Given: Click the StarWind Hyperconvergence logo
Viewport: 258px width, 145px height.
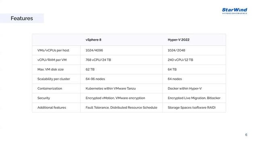Looking at the screenshot, I should click(x=235, y=11).
